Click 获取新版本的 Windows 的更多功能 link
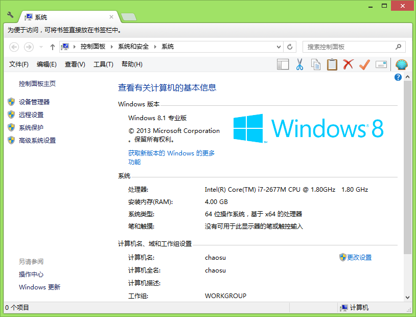The image size is (416, 317). click(171, 157)
